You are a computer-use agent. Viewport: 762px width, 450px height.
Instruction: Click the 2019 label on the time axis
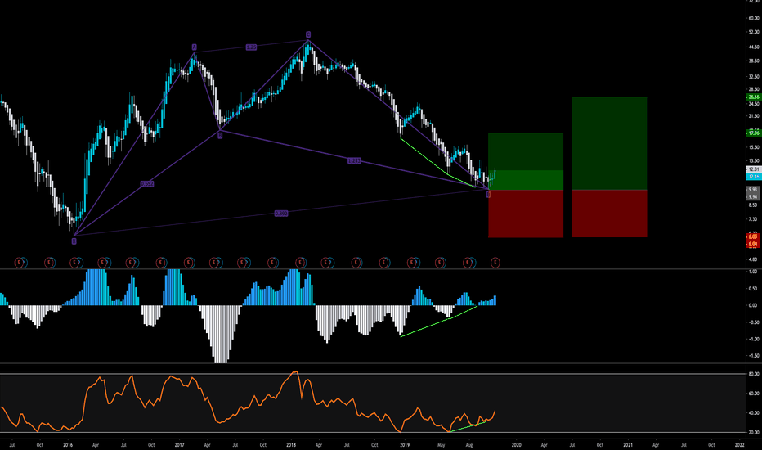405,444
